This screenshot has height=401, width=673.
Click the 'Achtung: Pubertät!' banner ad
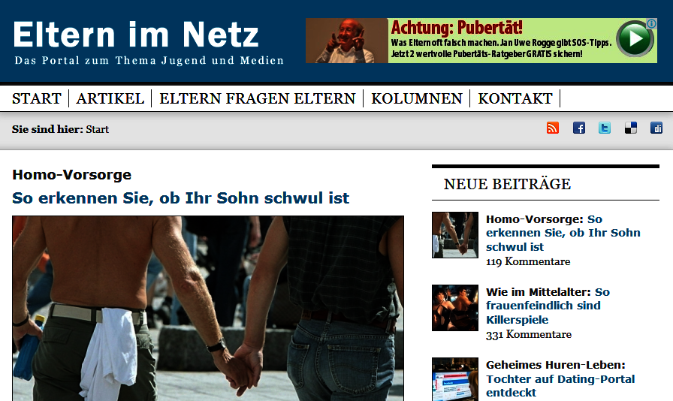pyautogui.click(x=481, y=41)
